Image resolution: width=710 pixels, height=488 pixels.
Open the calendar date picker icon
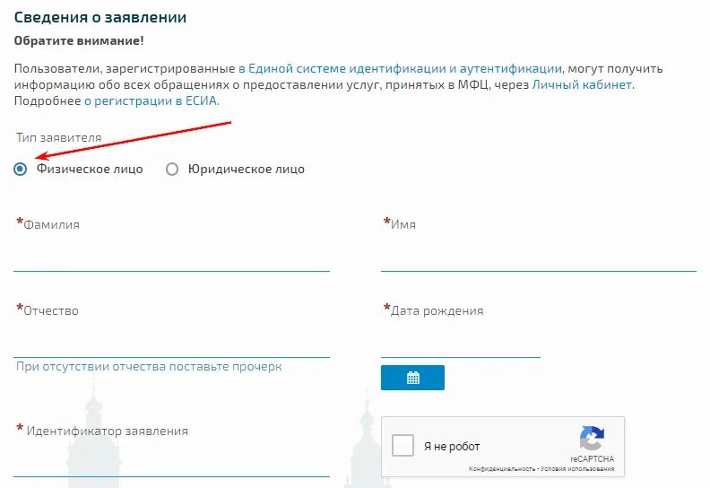pyautogui.click(x=412, y=378)
